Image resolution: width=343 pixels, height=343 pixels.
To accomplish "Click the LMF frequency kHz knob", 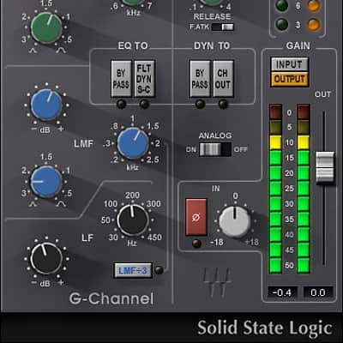I will (x=133, y=143).
